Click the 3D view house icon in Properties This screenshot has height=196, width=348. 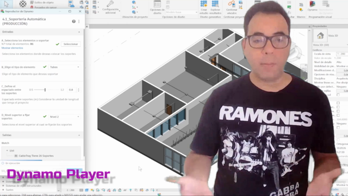coord(320,35)
